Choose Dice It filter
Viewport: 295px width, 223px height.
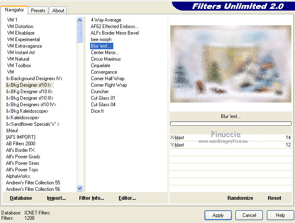tap(97, 111)
